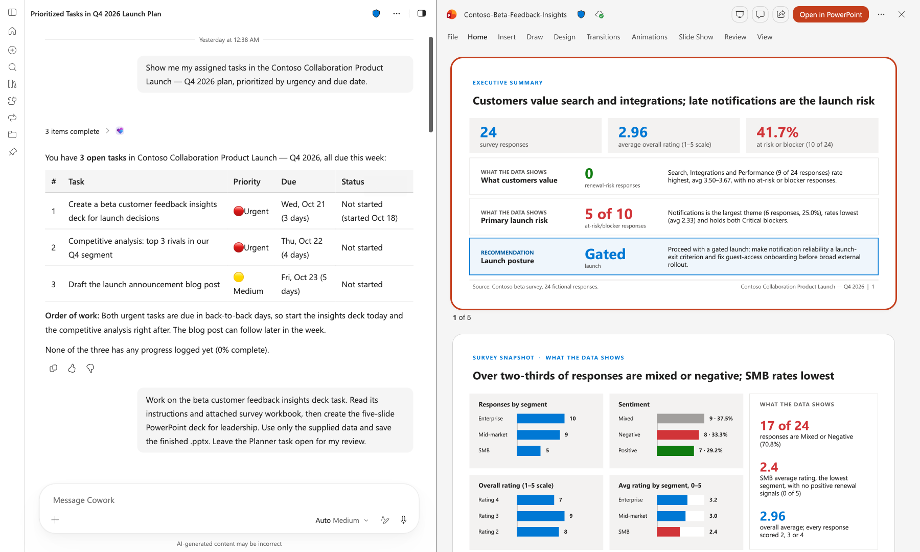
Task: Give thumbs up to the response
Action: point(72,368)
